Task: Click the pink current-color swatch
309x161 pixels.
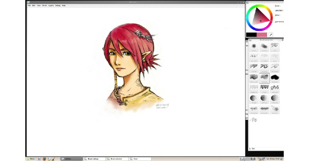Action: point(262,35)
